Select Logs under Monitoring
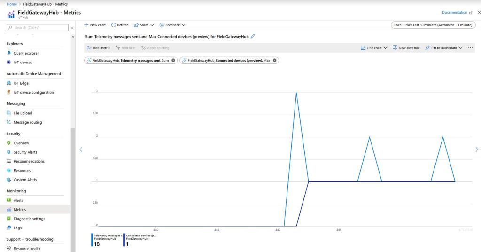Image resolution: width=481 pixels, height=252 pixels. (17, 228)
